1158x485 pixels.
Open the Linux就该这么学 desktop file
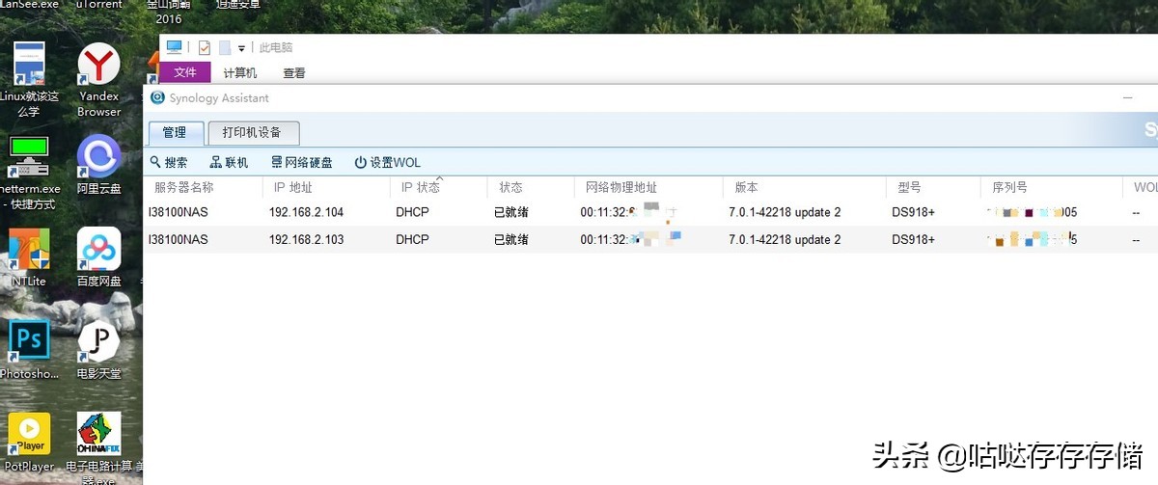coord(29,79)
